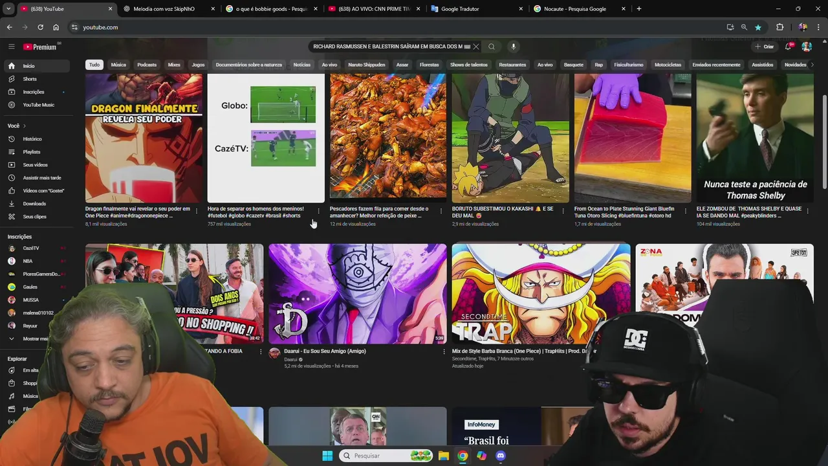Select the Notícias category chip

pos(302,65)
